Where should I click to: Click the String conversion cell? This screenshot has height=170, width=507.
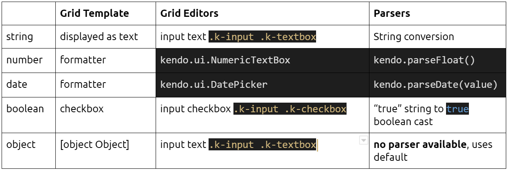414,37
